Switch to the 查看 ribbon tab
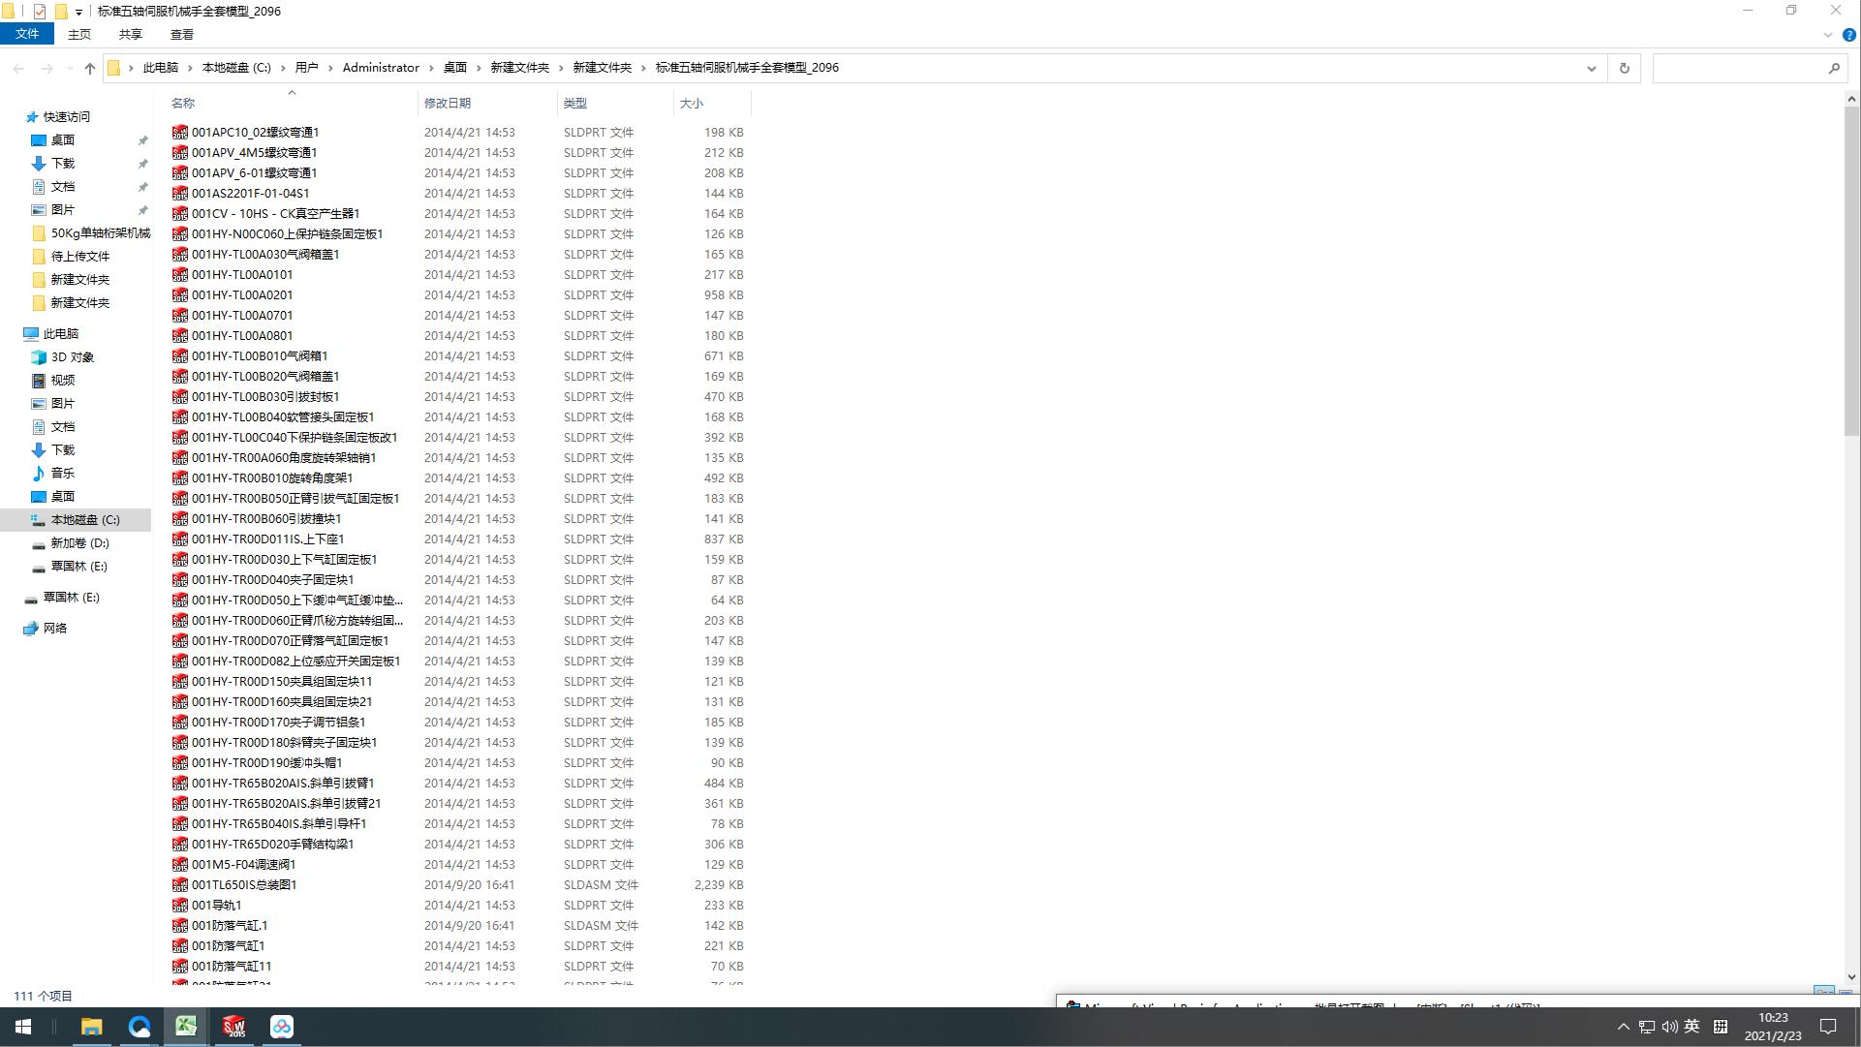The height and width of the screenshot is (1047, 1861). (x=181, y=34)
